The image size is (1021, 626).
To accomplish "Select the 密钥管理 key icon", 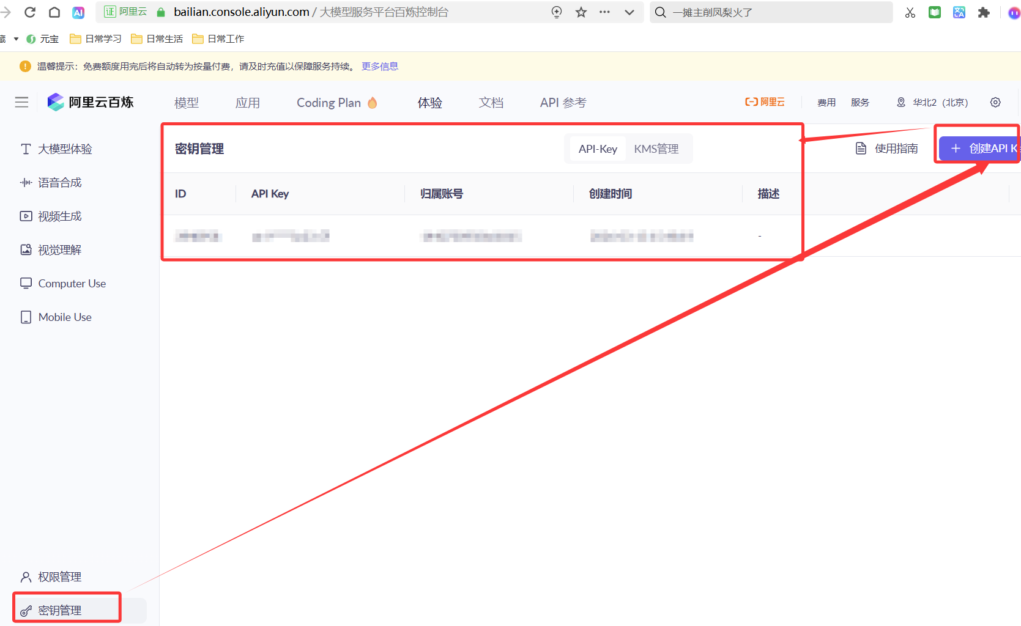I will click(25, 610).
